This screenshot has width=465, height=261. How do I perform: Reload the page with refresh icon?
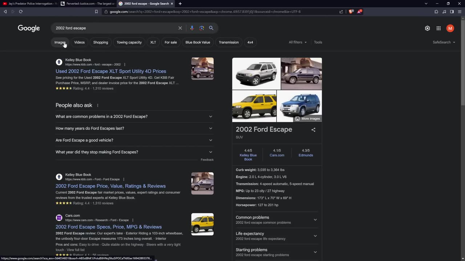tap(21, 12)
